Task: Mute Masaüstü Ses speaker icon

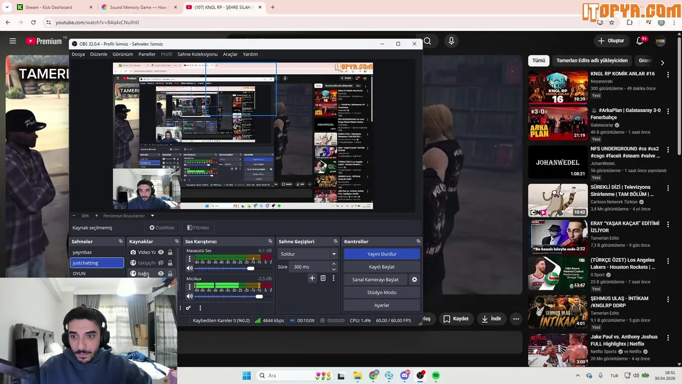Action: tap(189, 268)
